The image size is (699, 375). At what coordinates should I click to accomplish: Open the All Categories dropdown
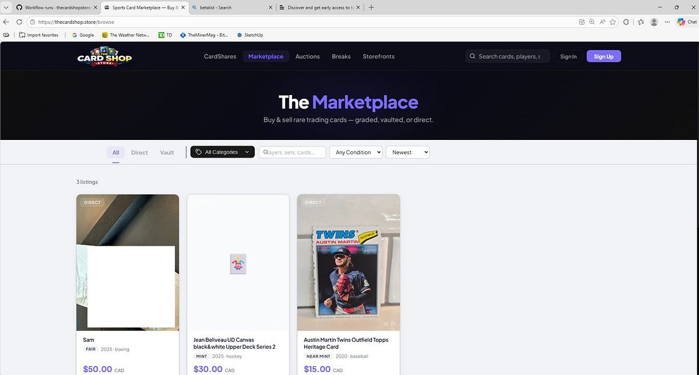pos(222,152)
